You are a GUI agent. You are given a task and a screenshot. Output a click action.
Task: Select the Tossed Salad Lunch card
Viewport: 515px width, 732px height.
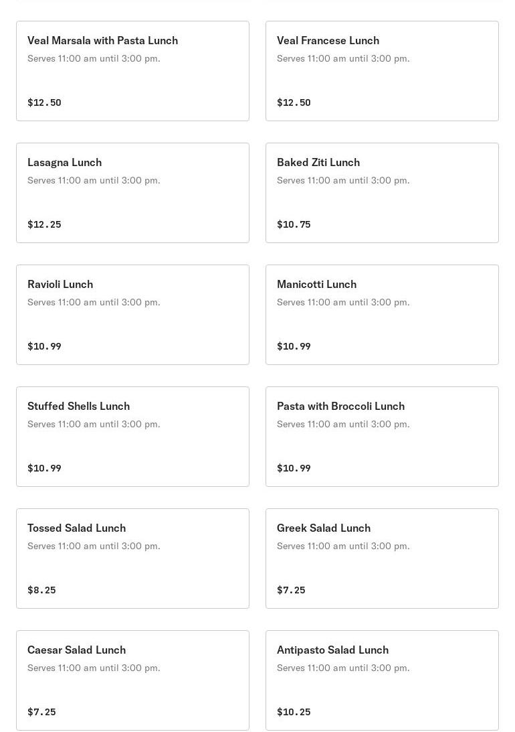[133, 559]
